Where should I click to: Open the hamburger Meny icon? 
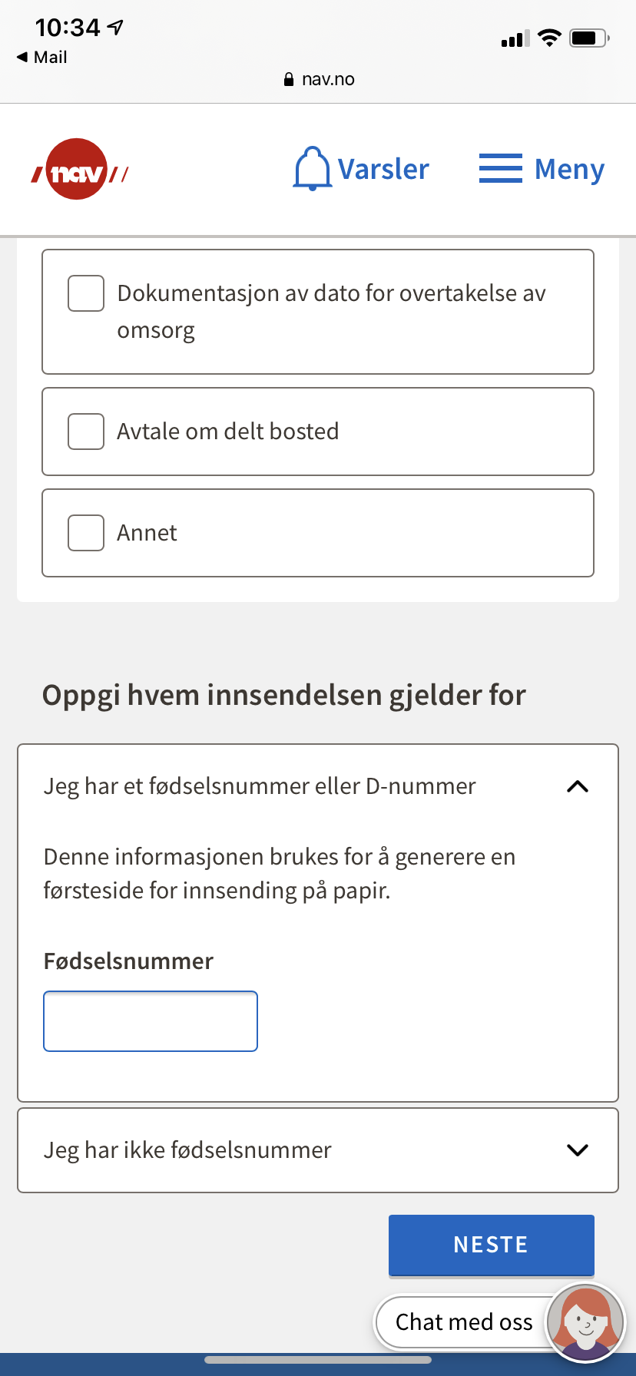pyautogui.click(x=501, y=168)
